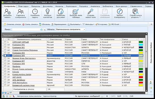This screenshot has width=155, height=99.
Task: Click the Добавить нового icon
Action: click(x=7, y=12)
